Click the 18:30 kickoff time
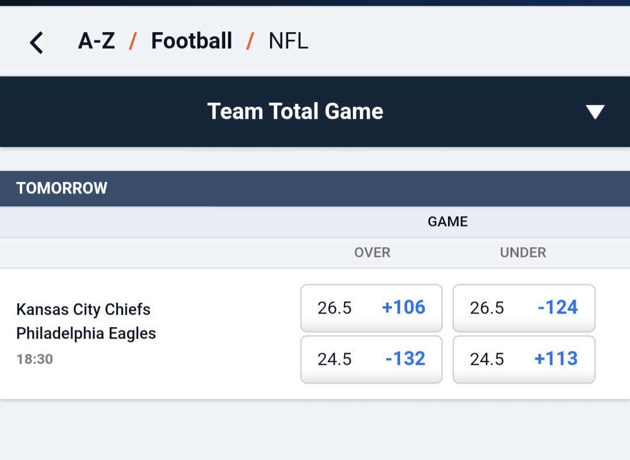The height and width of the screenshot is (460, 630). (x=34, y=359)
